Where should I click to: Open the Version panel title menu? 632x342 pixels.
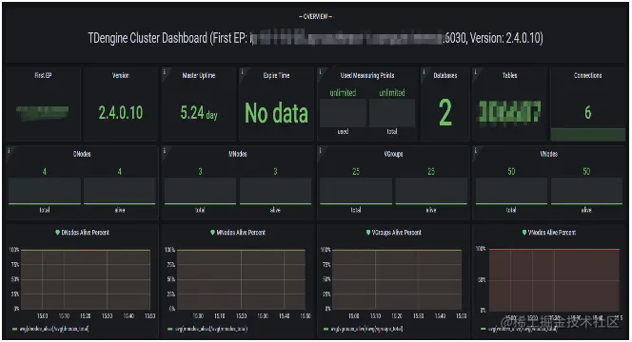(x=121, y=75)
